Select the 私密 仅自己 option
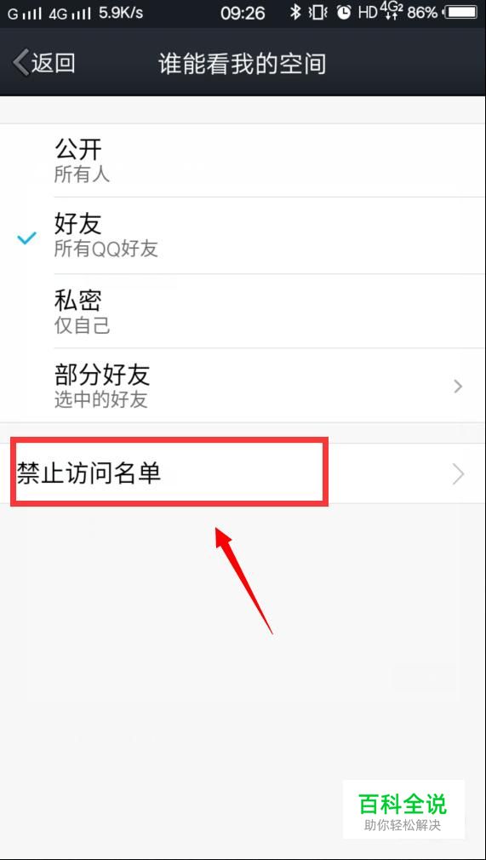 coord(243,311)
